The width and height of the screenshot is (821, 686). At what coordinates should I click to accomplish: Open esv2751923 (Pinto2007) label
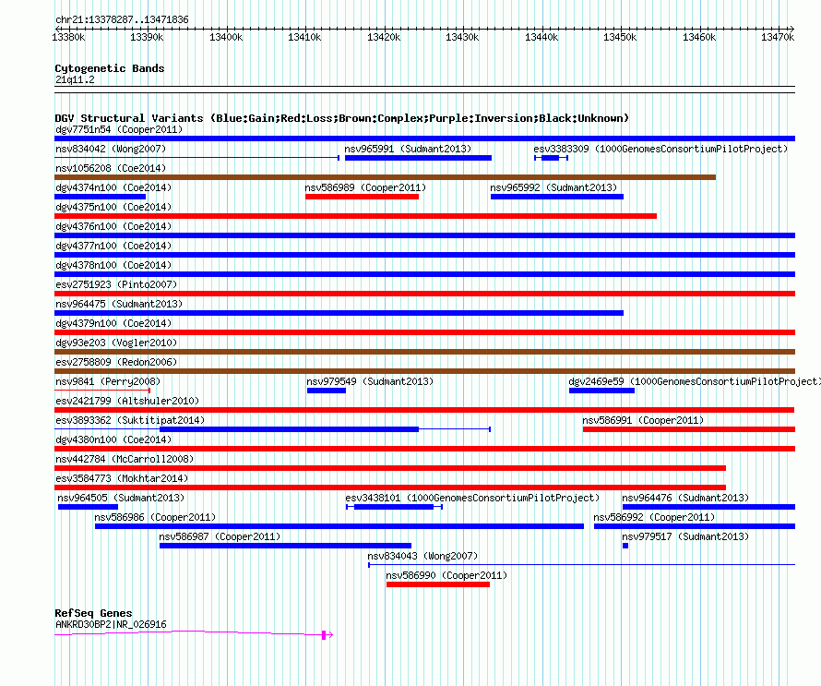[x=116, y=284]
